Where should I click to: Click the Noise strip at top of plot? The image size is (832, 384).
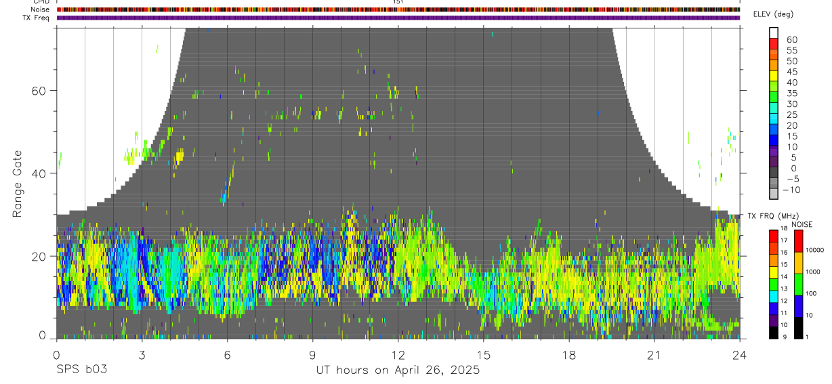click(x=398, y=9)
